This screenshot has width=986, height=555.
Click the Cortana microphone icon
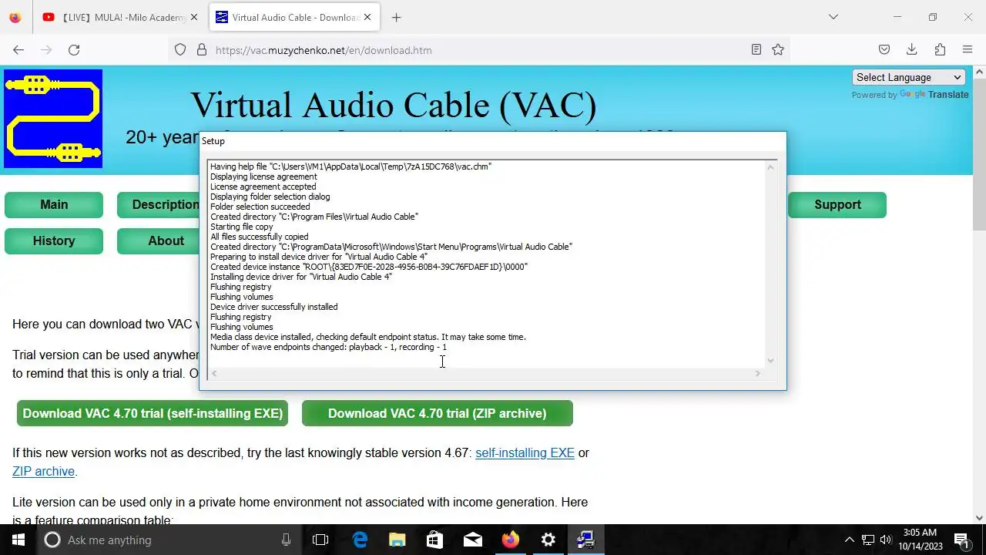tap(286, 540)
